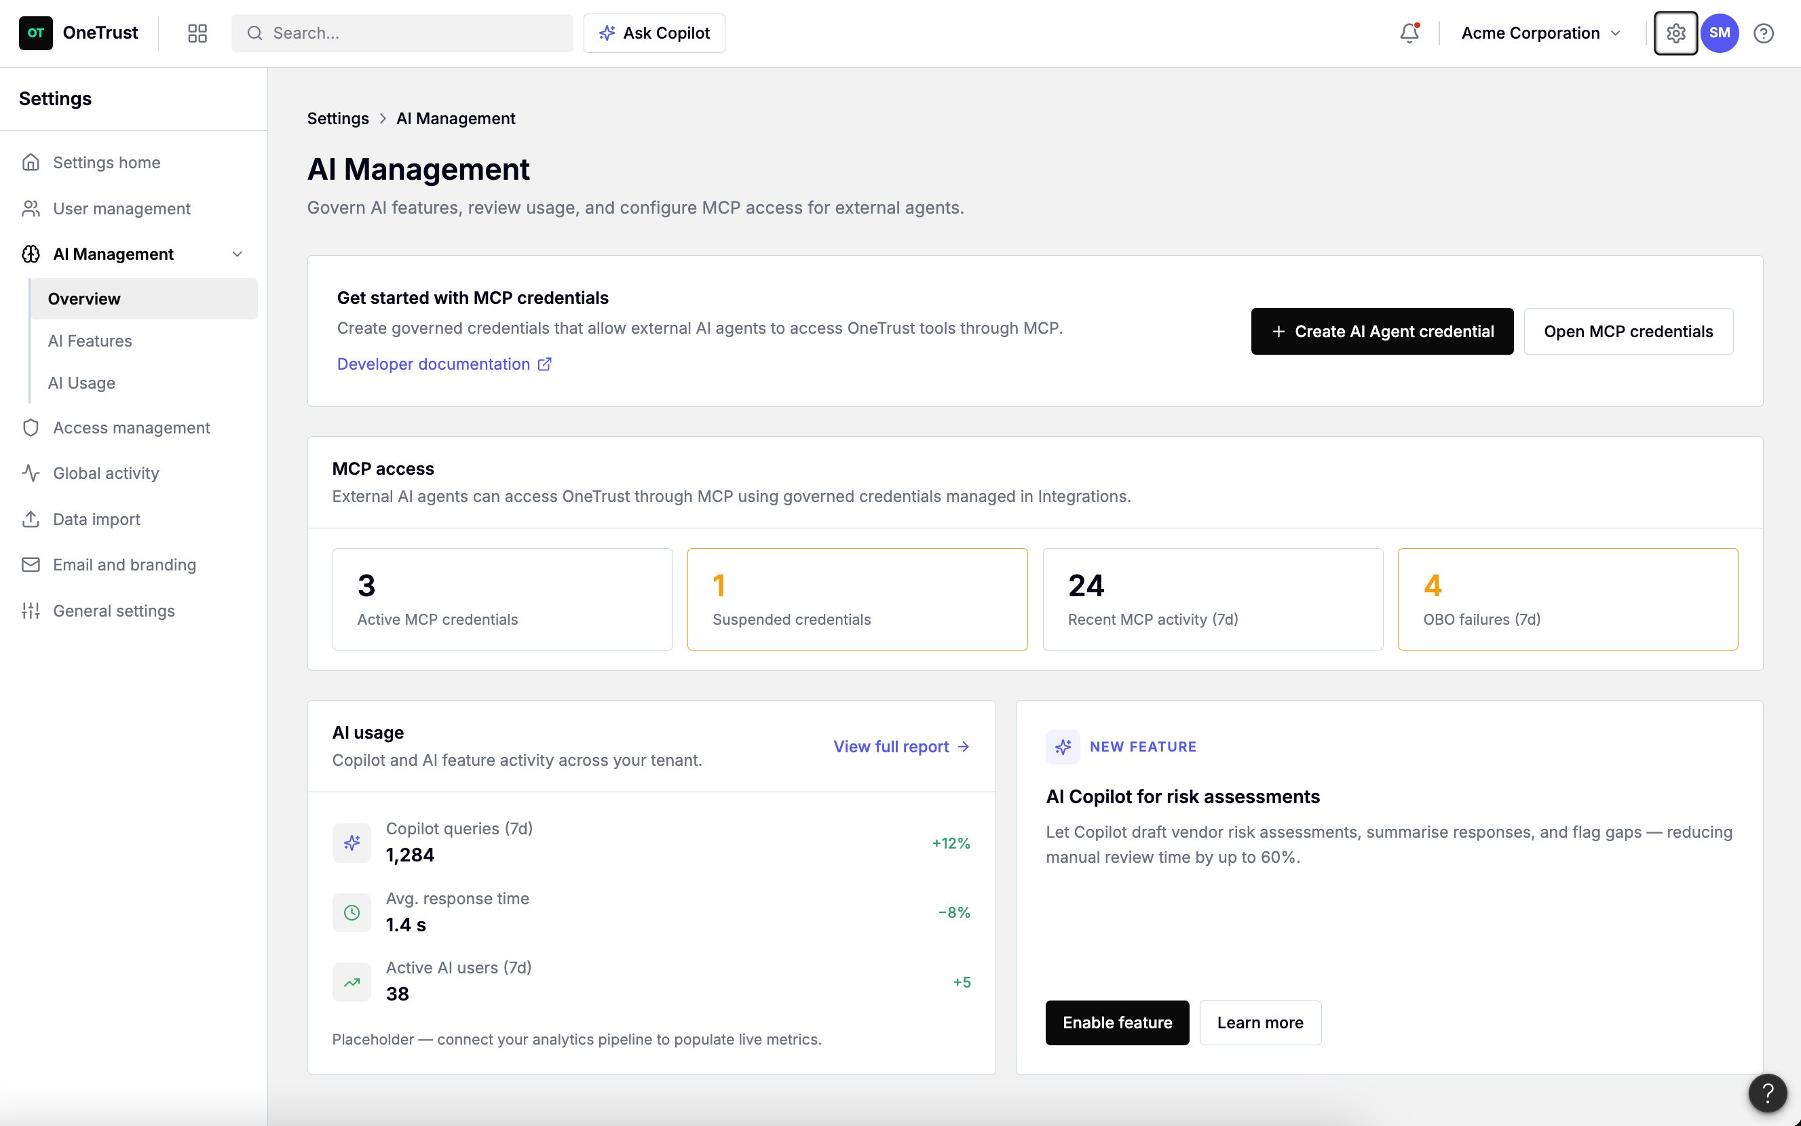Click the OneTrust OT logo icon
Screen dimensions: 1801x1126
coord(36,33)
